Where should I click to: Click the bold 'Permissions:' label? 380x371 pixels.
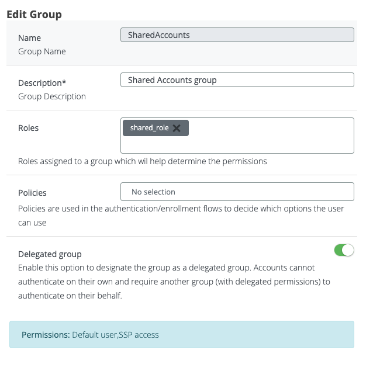pyautogui.click(x=46, y=335)
